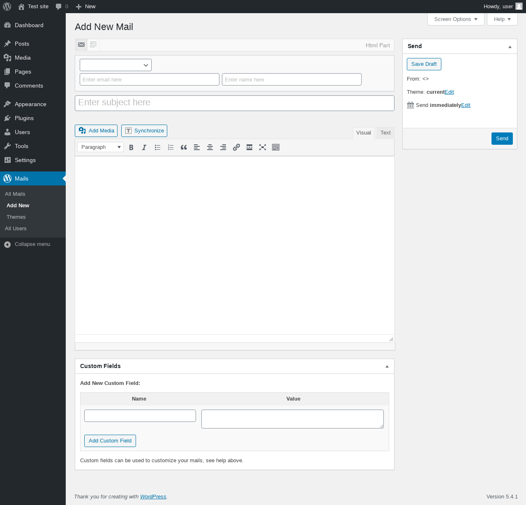526x505 pixels.
Task: Focus the Enter email here field
Action: click(150, 79)
